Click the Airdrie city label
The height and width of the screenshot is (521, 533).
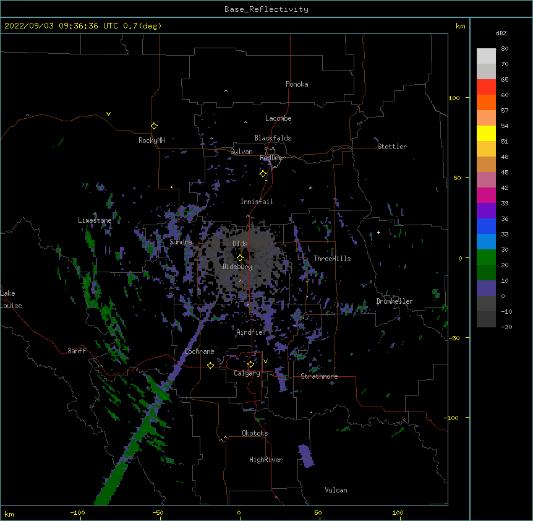[x=250, y=332]
